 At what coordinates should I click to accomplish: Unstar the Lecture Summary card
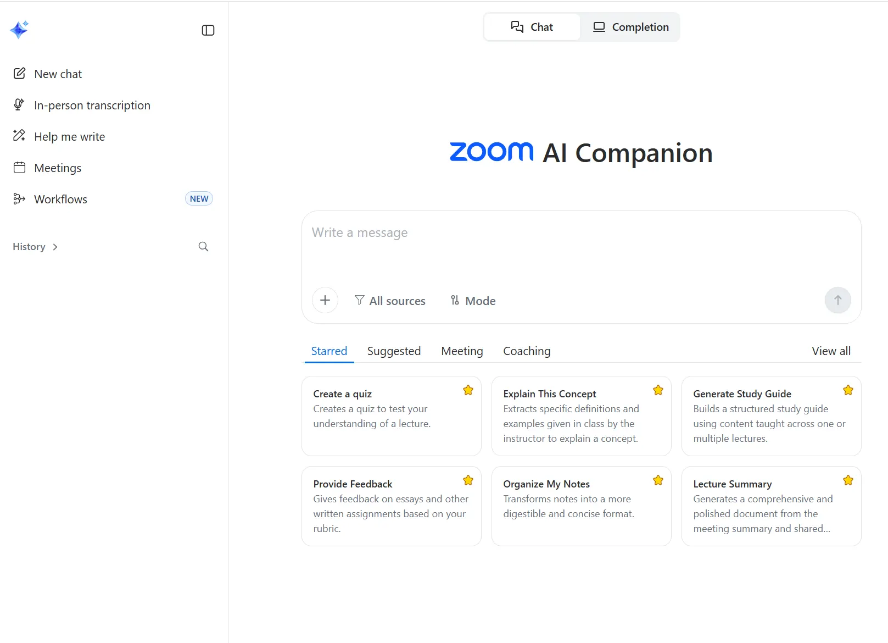pyautogui.click(x=848, y=480)
